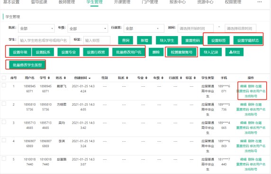Sort table by 专业 column arrows

pyautogui.click(x=146, y=78)
